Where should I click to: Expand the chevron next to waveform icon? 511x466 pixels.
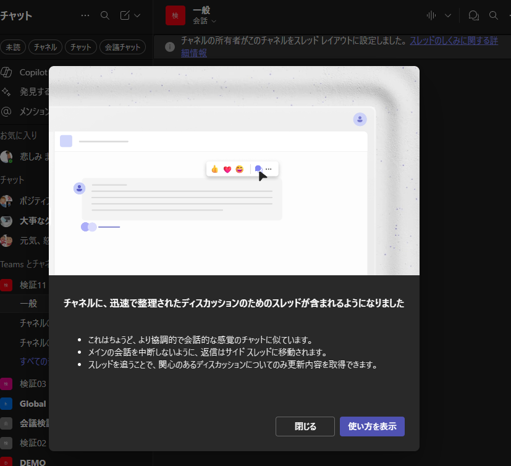pyautogui.click(x=448, y=15)
